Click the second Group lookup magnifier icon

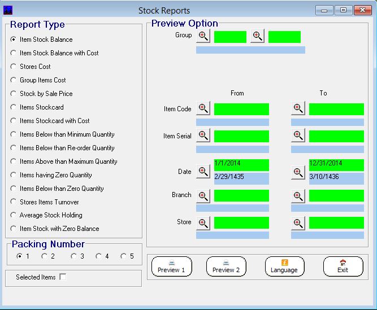click(x=257, y=36)
